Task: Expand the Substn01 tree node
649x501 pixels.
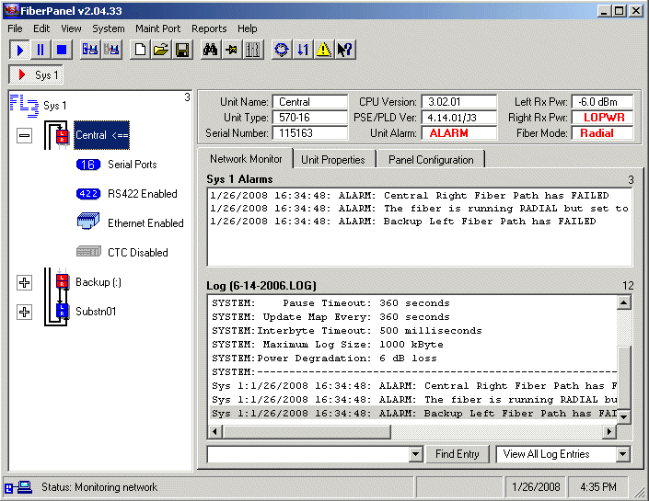Action: (25, 313)
